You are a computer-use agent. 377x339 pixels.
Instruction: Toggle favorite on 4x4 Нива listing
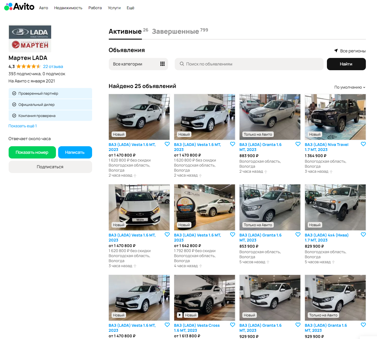pyautogui.click(x=363, y=235)
